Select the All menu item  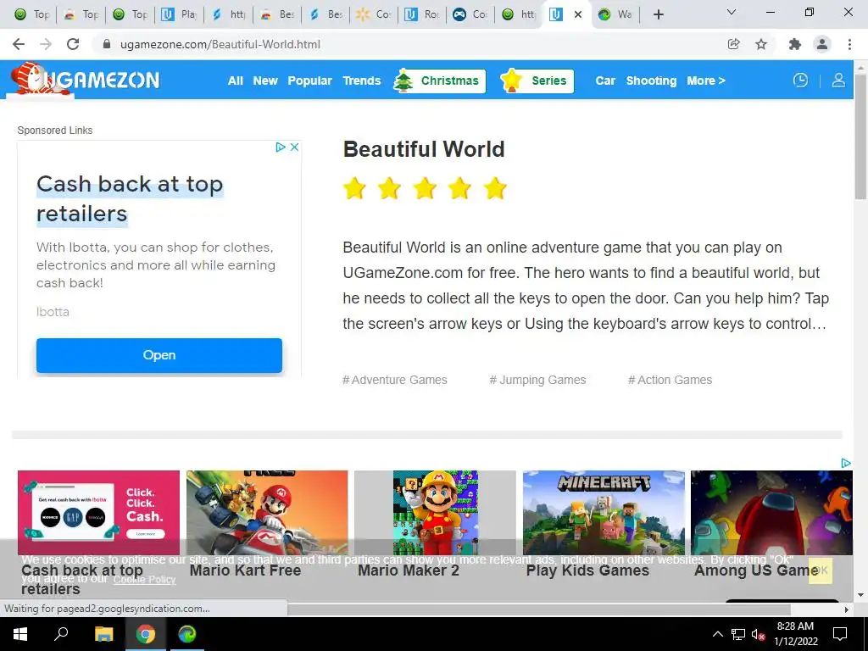click(236, 81)
